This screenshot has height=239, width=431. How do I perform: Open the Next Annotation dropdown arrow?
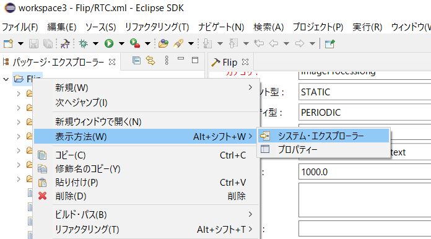(x=220, y=44)
